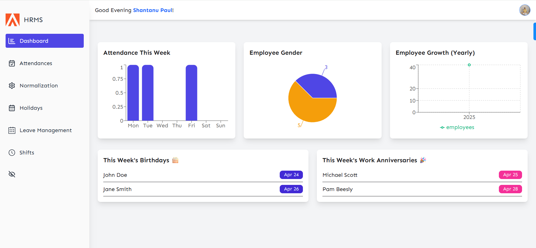Click the Holidays calendar icon

coord(12,108)
